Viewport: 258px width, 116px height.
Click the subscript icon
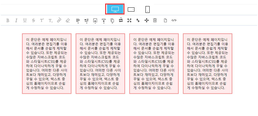click(51, 21)
